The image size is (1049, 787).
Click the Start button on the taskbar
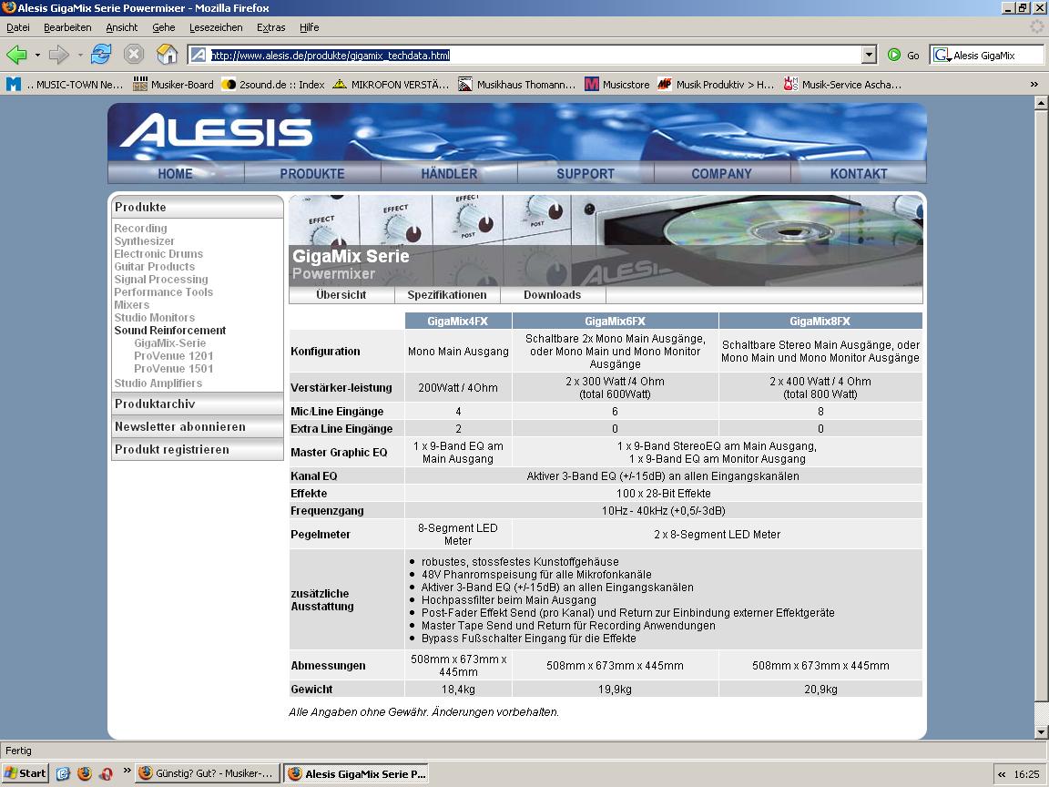(x=25, y=773)
